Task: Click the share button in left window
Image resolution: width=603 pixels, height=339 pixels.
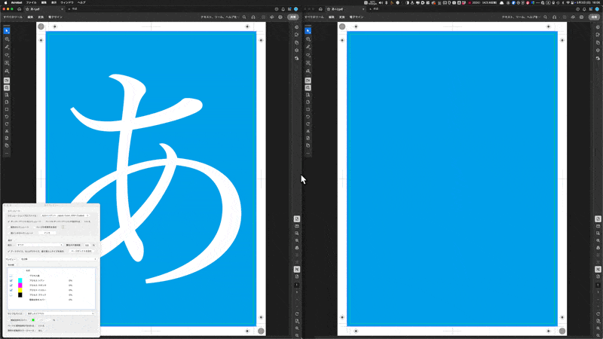Action: click(x=293, y=17)
